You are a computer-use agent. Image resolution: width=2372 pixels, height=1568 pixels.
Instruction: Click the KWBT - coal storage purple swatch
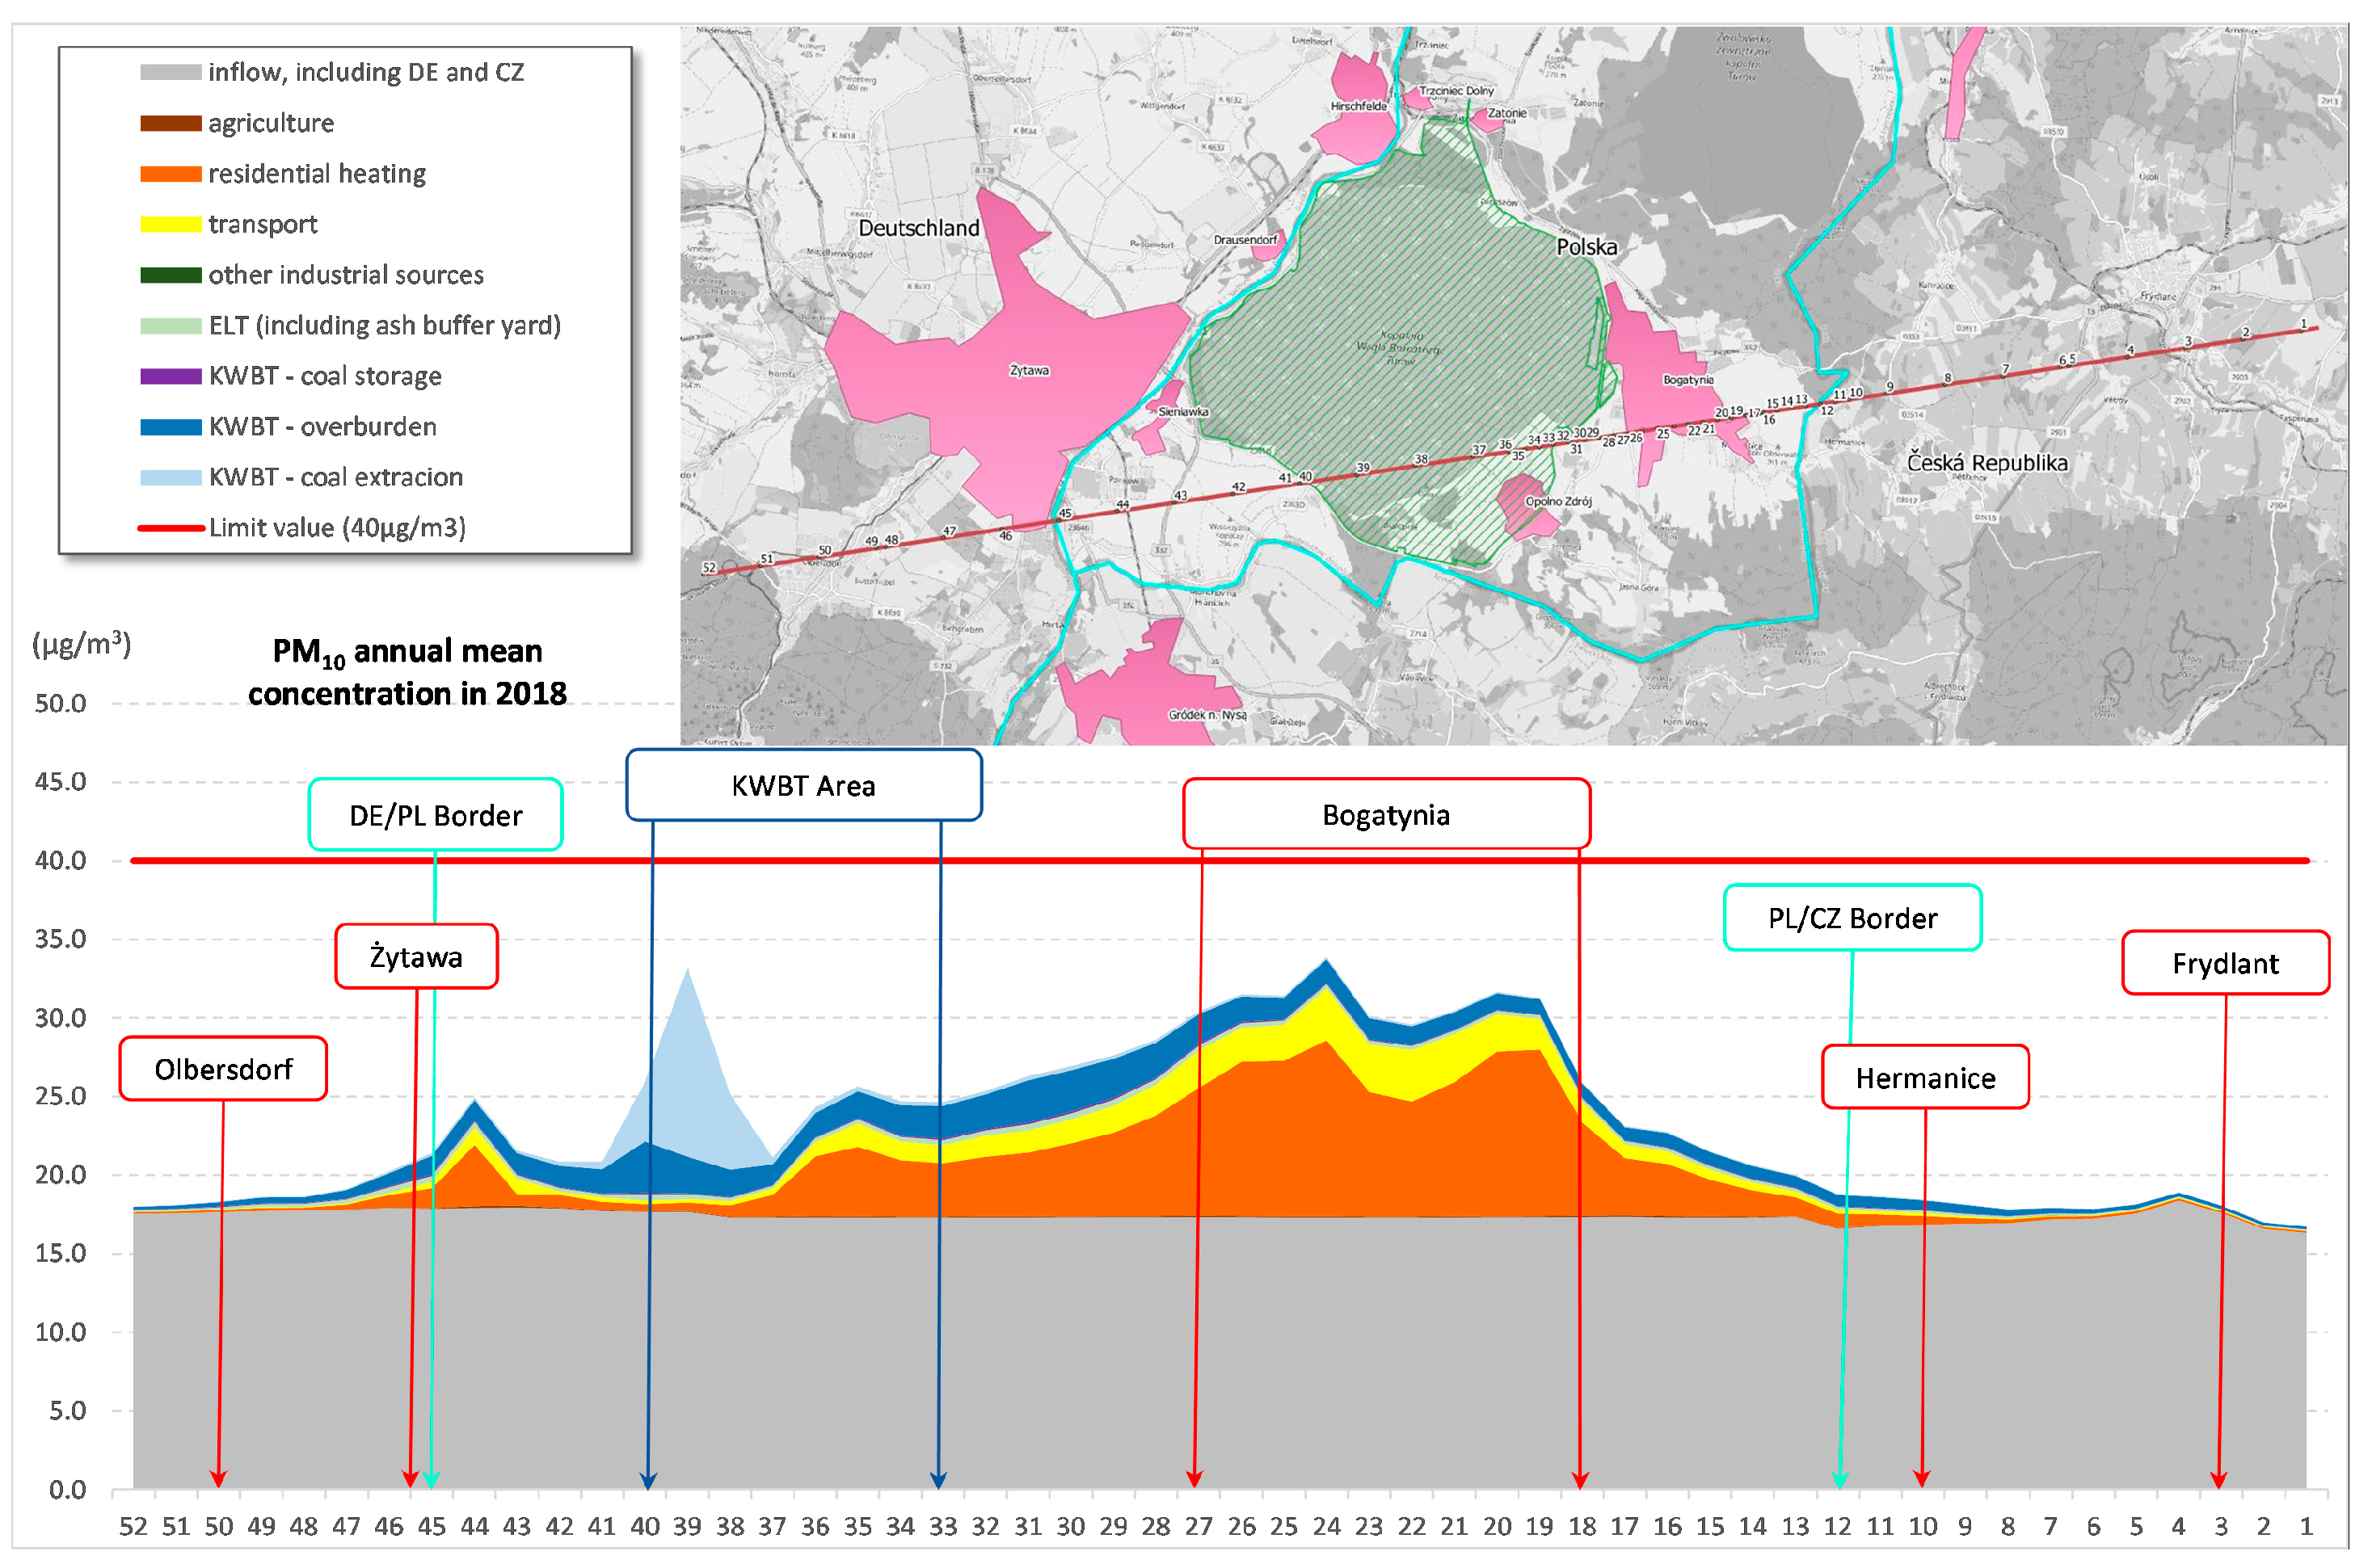point(170,376)
